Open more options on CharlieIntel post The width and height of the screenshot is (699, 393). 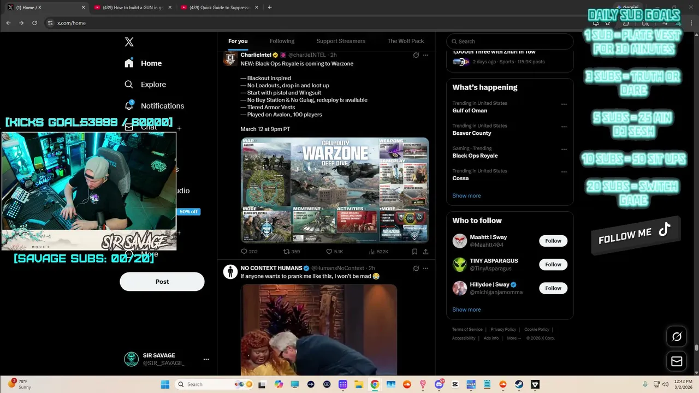coord(426,55)
